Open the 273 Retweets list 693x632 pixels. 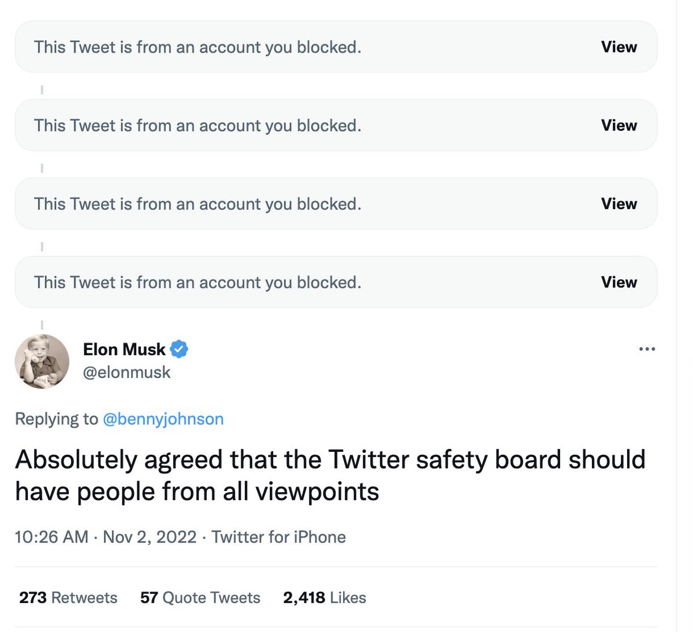click(x=68, y=597)
